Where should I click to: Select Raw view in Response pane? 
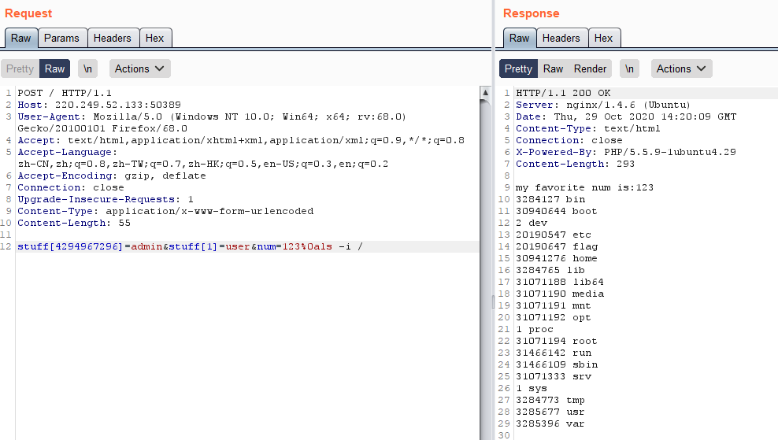554,69
